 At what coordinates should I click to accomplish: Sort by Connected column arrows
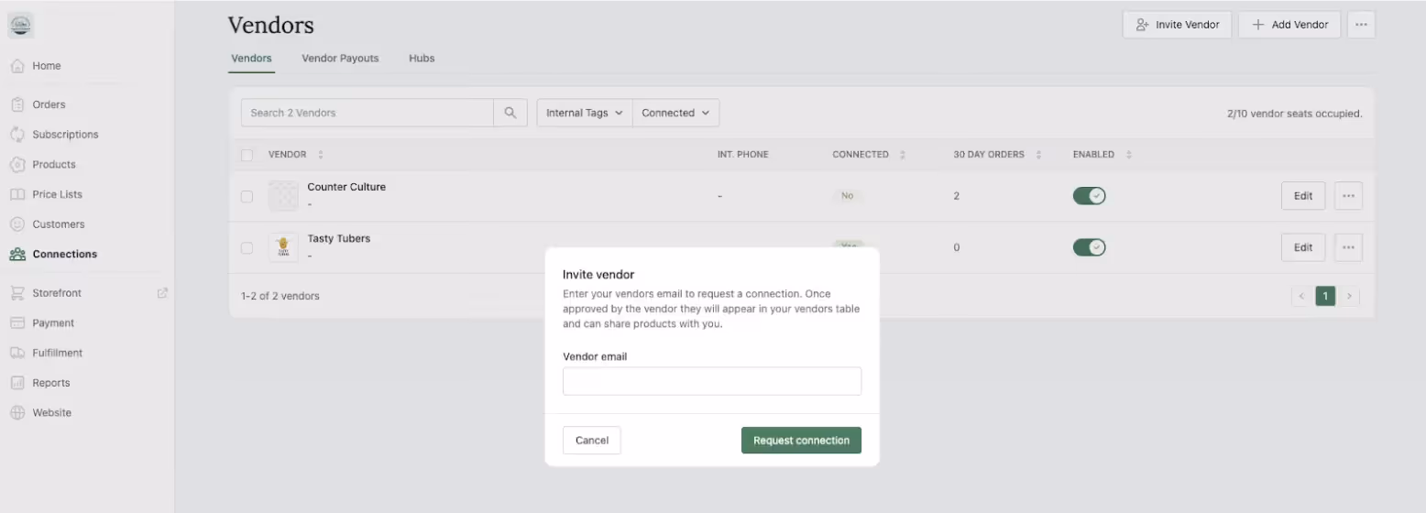tap(902, 155)
